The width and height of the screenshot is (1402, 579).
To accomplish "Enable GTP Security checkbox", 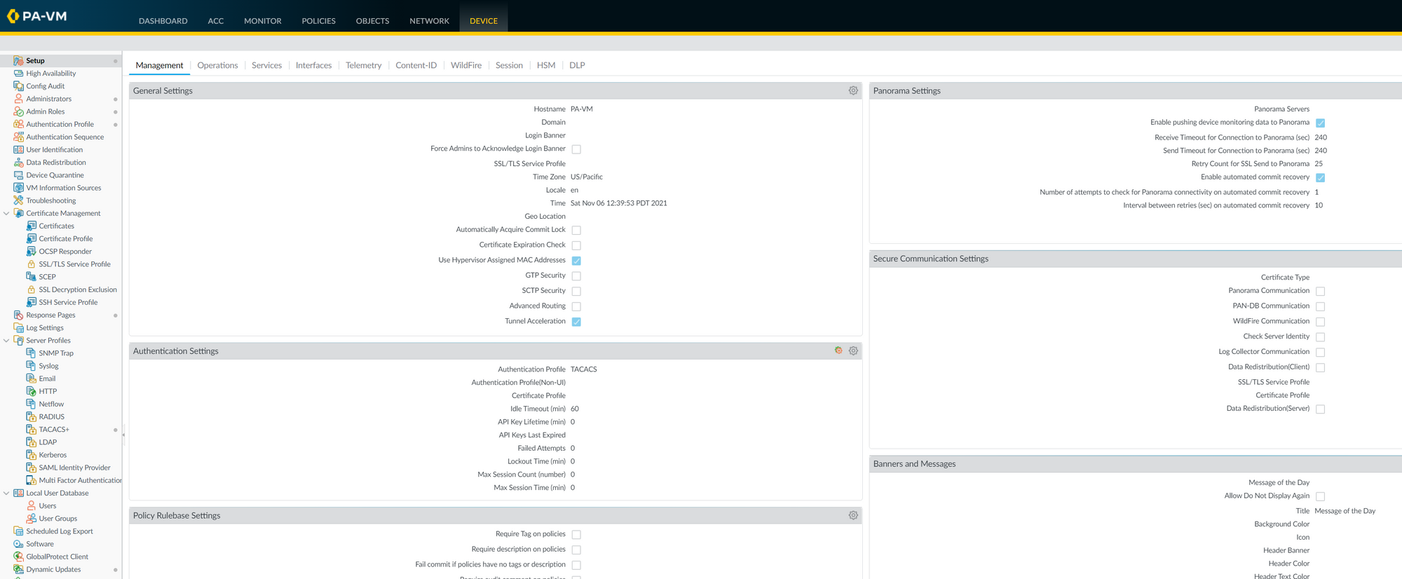I will tap(576, 276).
